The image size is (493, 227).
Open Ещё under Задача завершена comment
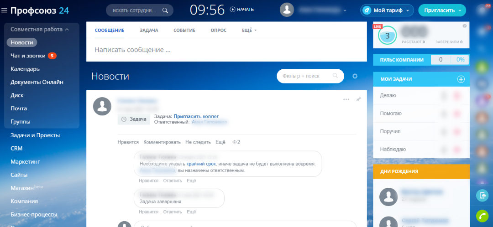click(x=191, y=212)
